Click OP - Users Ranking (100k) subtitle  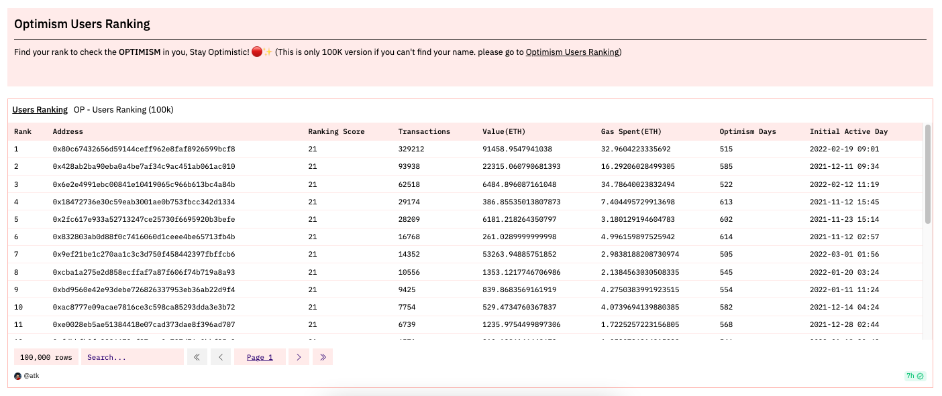[123, 109]
